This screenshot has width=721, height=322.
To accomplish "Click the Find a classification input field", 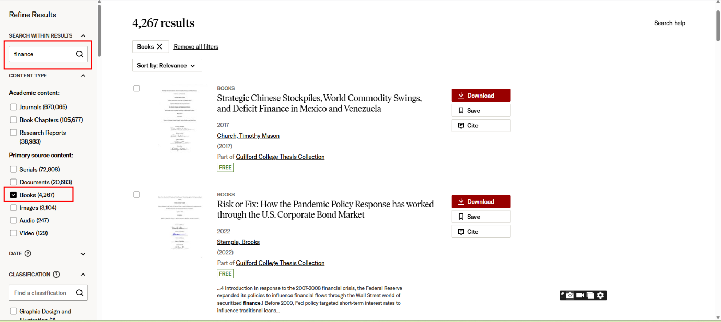I will coord(41,293).
